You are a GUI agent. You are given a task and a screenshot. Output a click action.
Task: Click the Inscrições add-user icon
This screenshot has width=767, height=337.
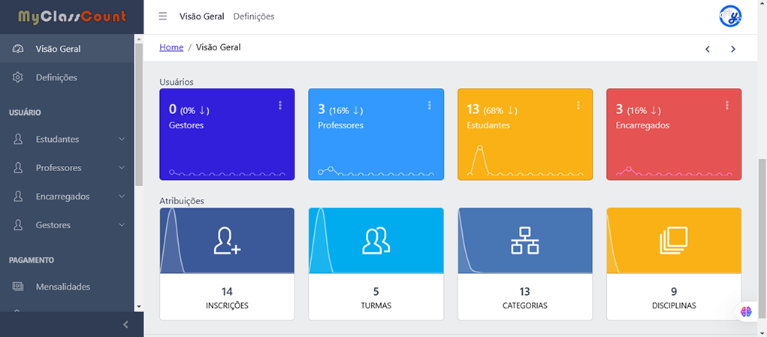point(227,240)
